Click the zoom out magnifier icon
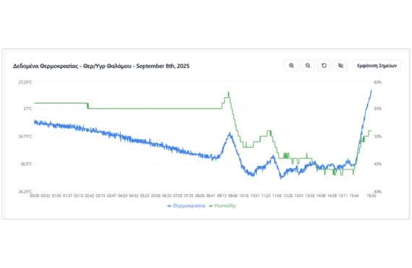This screenshot has height=268, width=412. tap(308, 66)
